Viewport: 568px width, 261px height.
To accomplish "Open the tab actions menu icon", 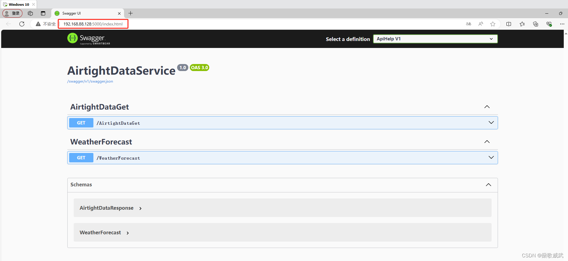I will pyautogui.click(x=43, y=13).
